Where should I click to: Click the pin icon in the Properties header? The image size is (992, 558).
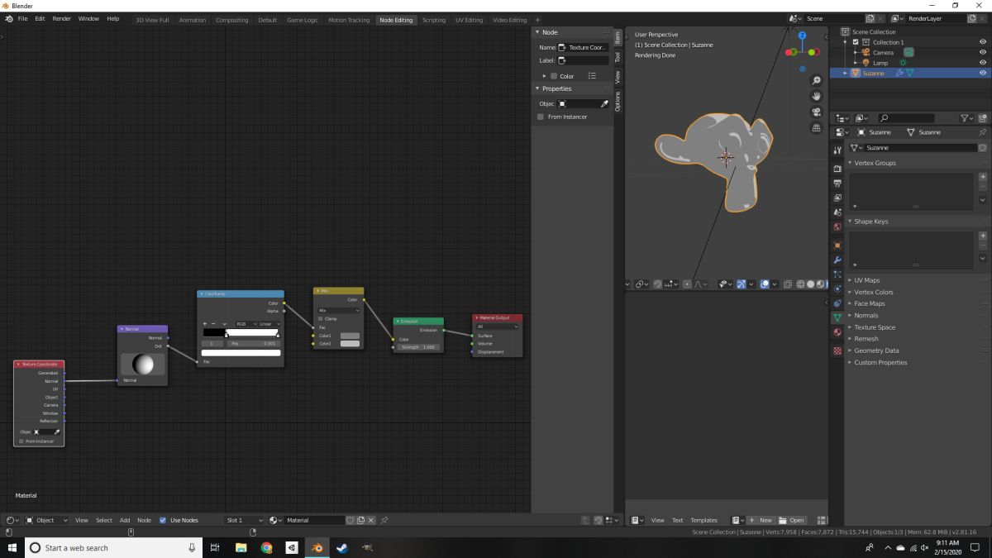coord(982,132)
